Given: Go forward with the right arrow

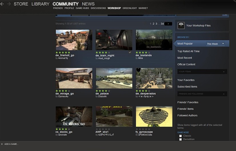Looking at the screenshot, I should click(9, 4).
